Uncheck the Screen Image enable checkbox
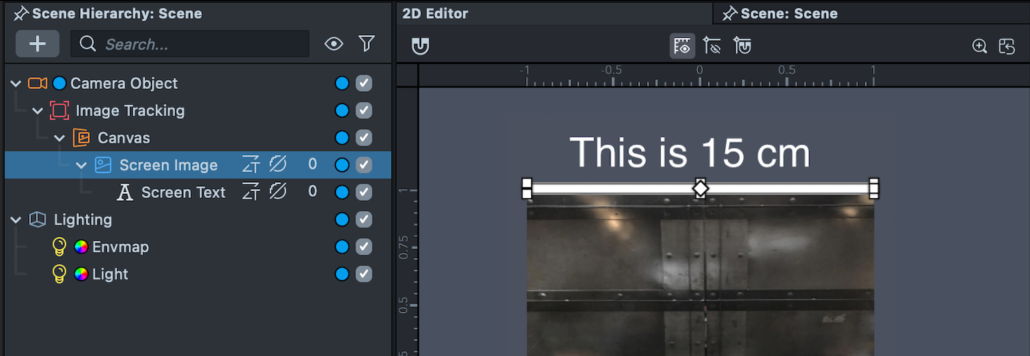 364,165
